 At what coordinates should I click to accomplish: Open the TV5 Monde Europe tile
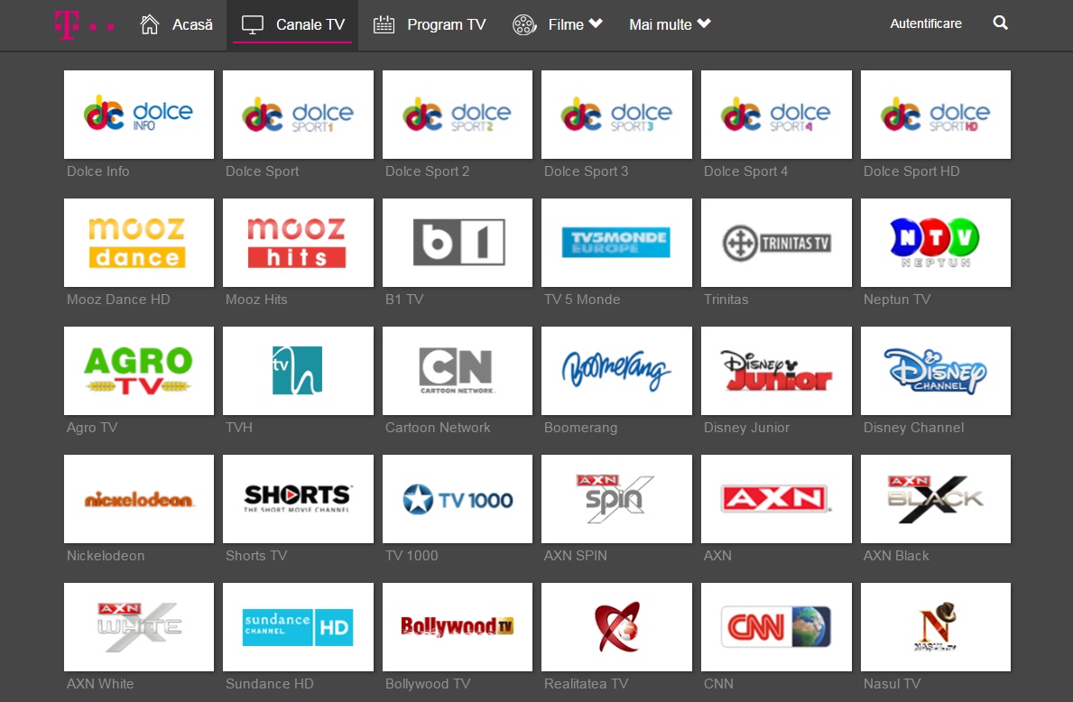coord(616,242)
